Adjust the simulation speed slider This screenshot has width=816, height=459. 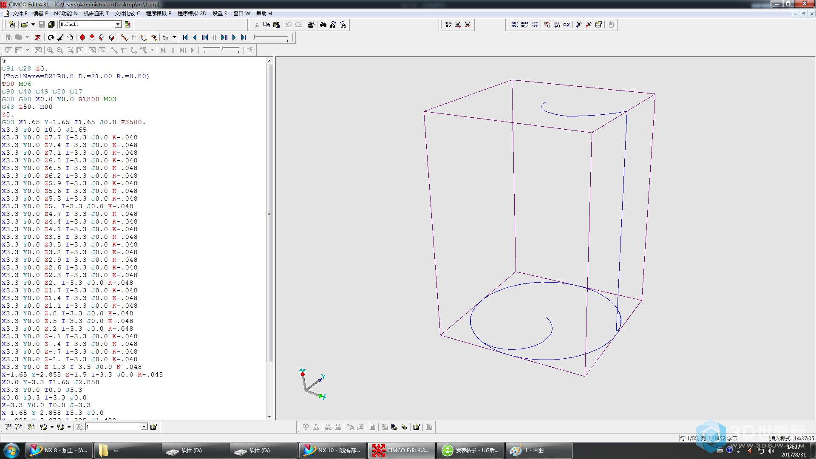271,37
